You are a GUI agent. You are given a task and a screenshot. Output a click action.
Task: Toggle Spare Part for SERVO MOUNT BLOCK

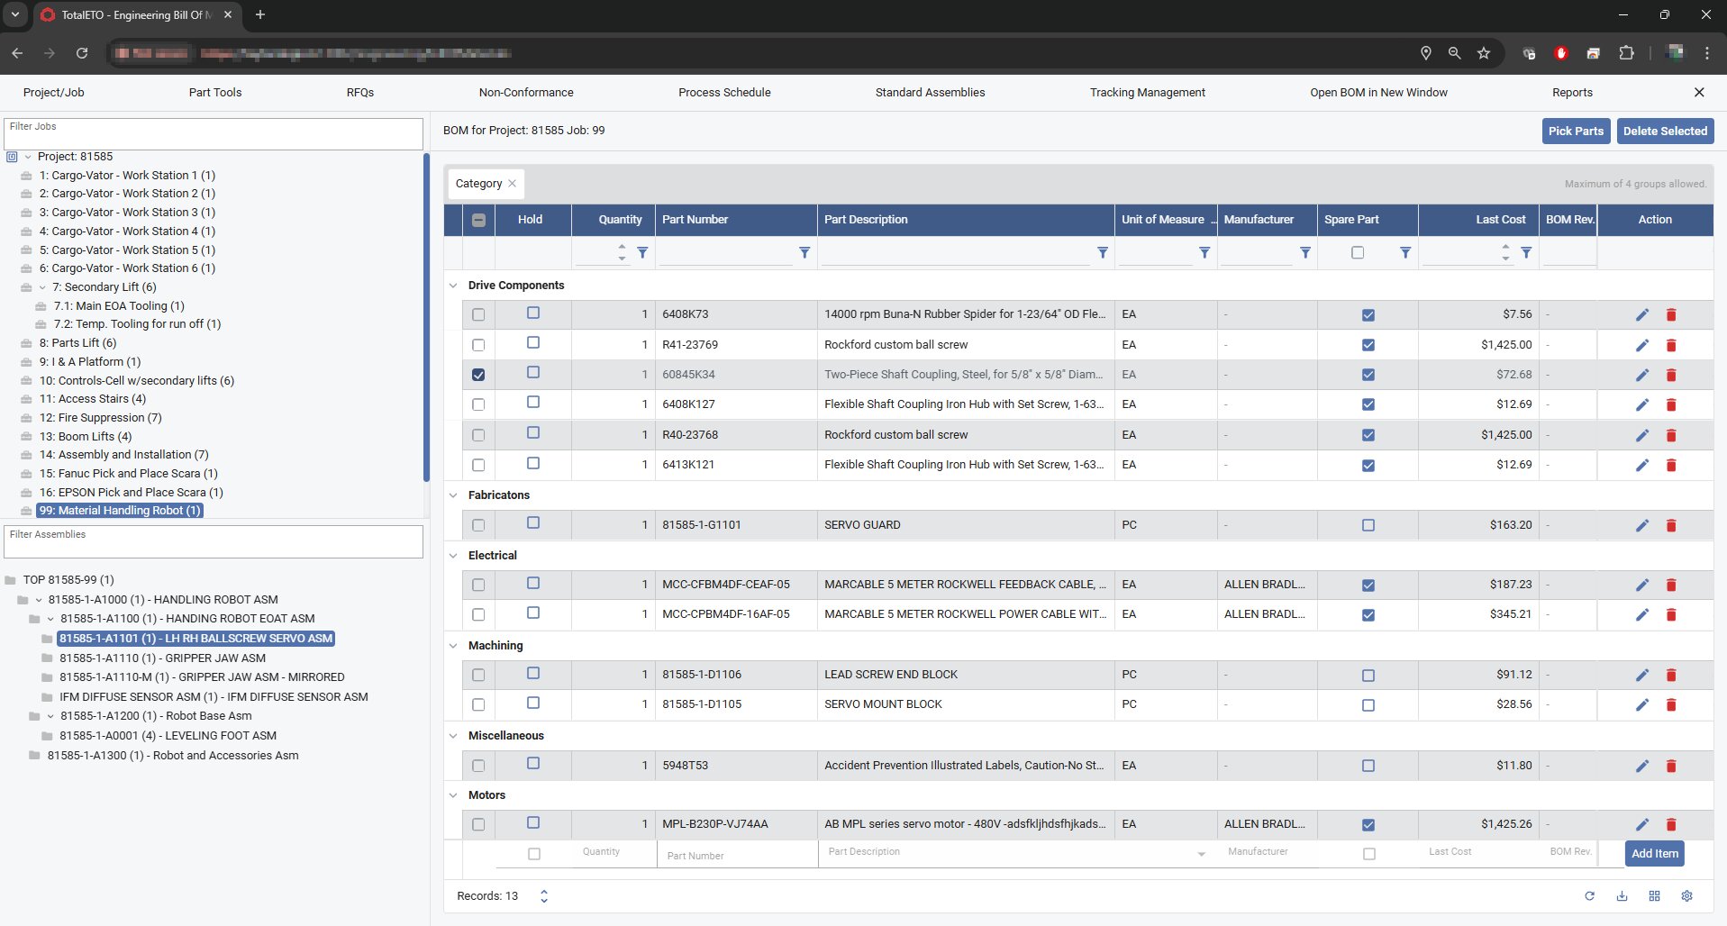tap(1368, 705)
